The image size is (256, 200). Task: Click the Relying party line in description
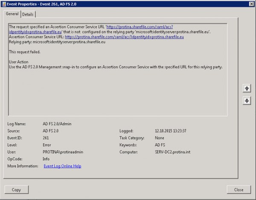pos(57,42)
